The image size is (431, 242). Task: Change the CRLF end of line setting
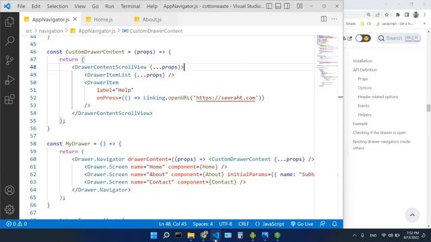(x=244, y=224)
